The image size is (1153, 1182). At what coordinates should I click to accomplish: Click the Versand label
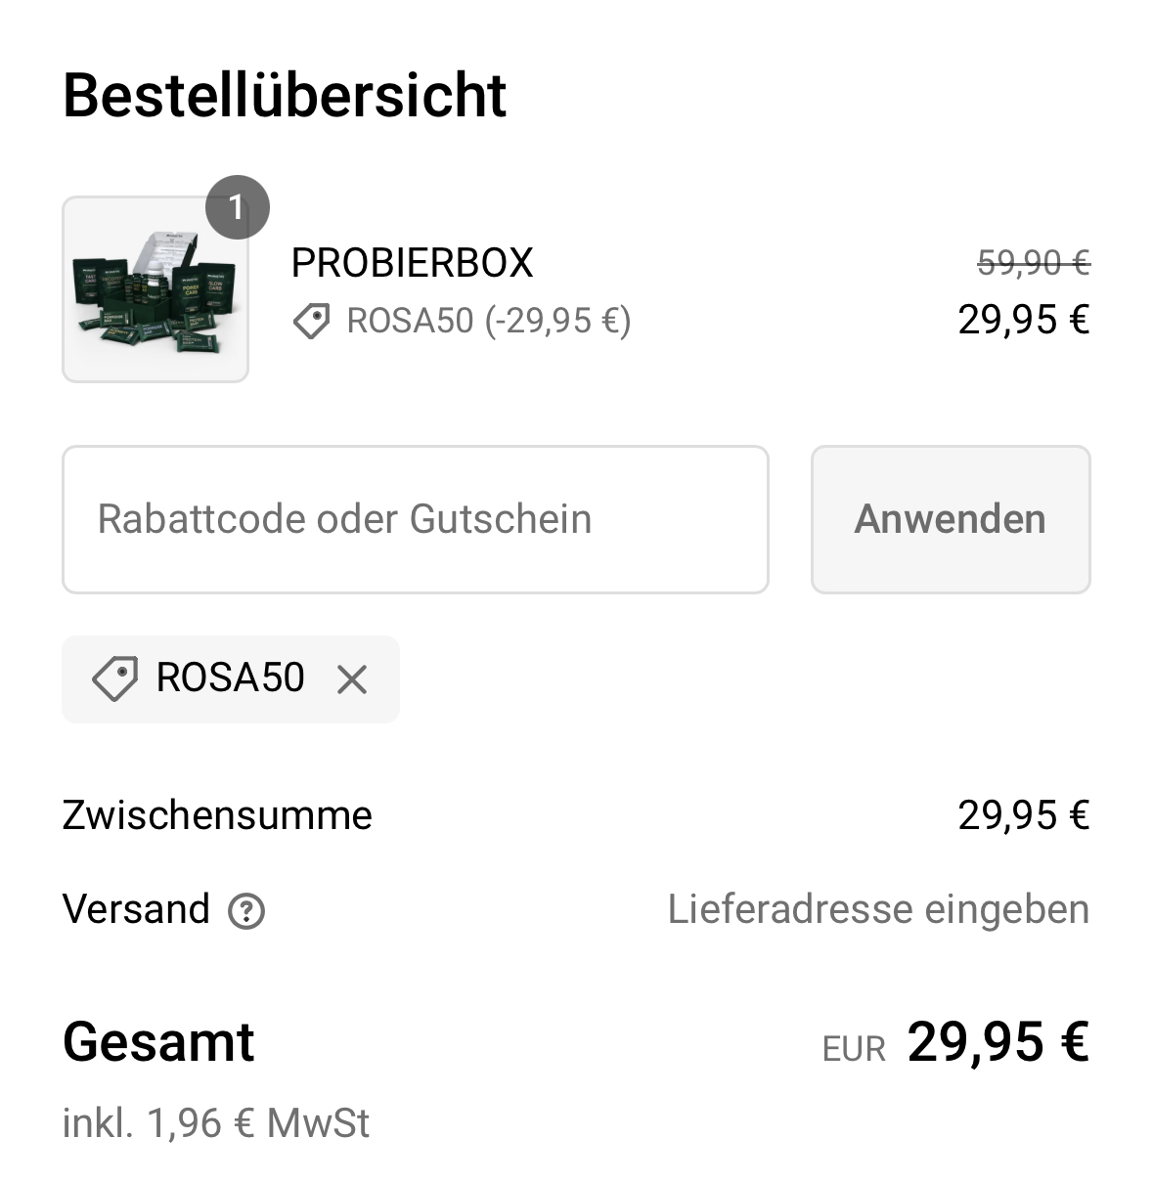(136, 909)
